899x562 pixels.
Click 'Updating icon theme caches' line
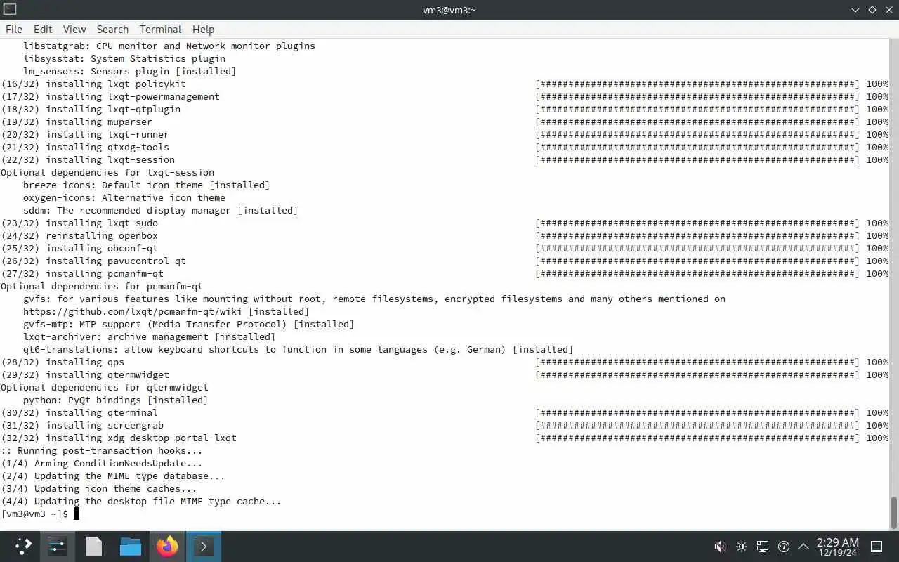[x=99, y=488]
